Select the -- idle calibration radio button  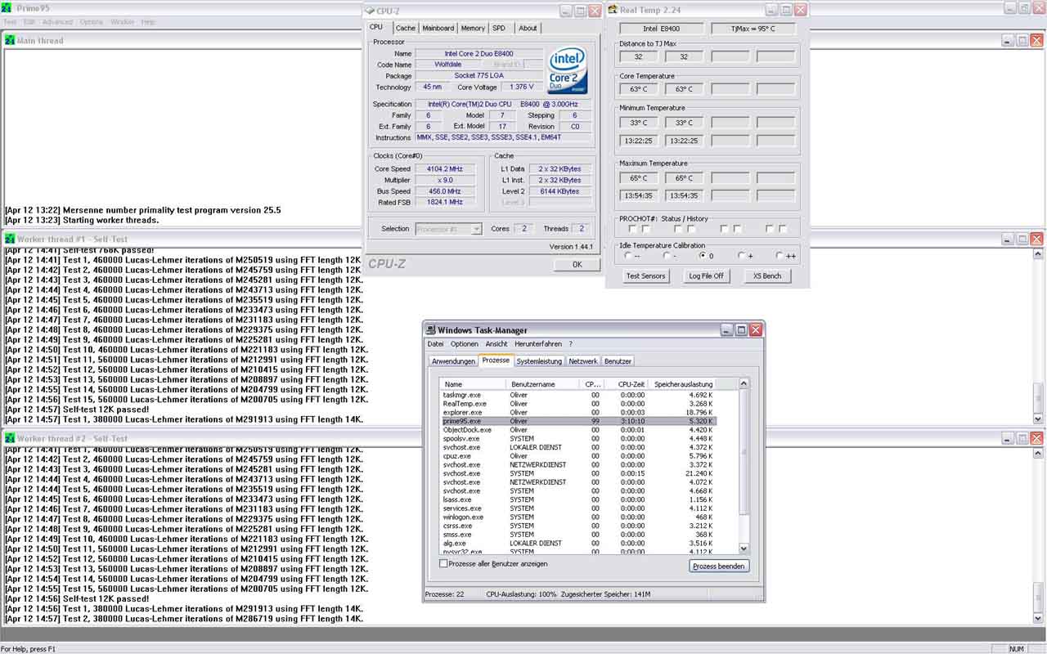click(627, 255)
